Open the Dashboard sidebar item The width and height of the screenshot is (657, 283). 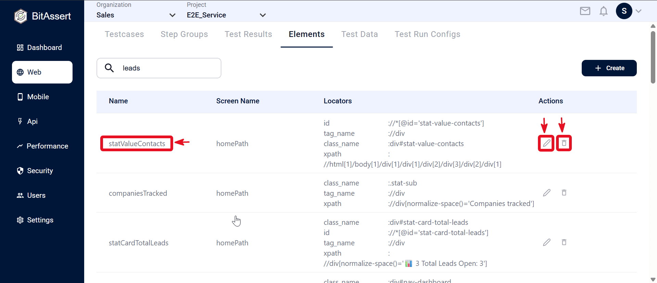coord(42,48)
